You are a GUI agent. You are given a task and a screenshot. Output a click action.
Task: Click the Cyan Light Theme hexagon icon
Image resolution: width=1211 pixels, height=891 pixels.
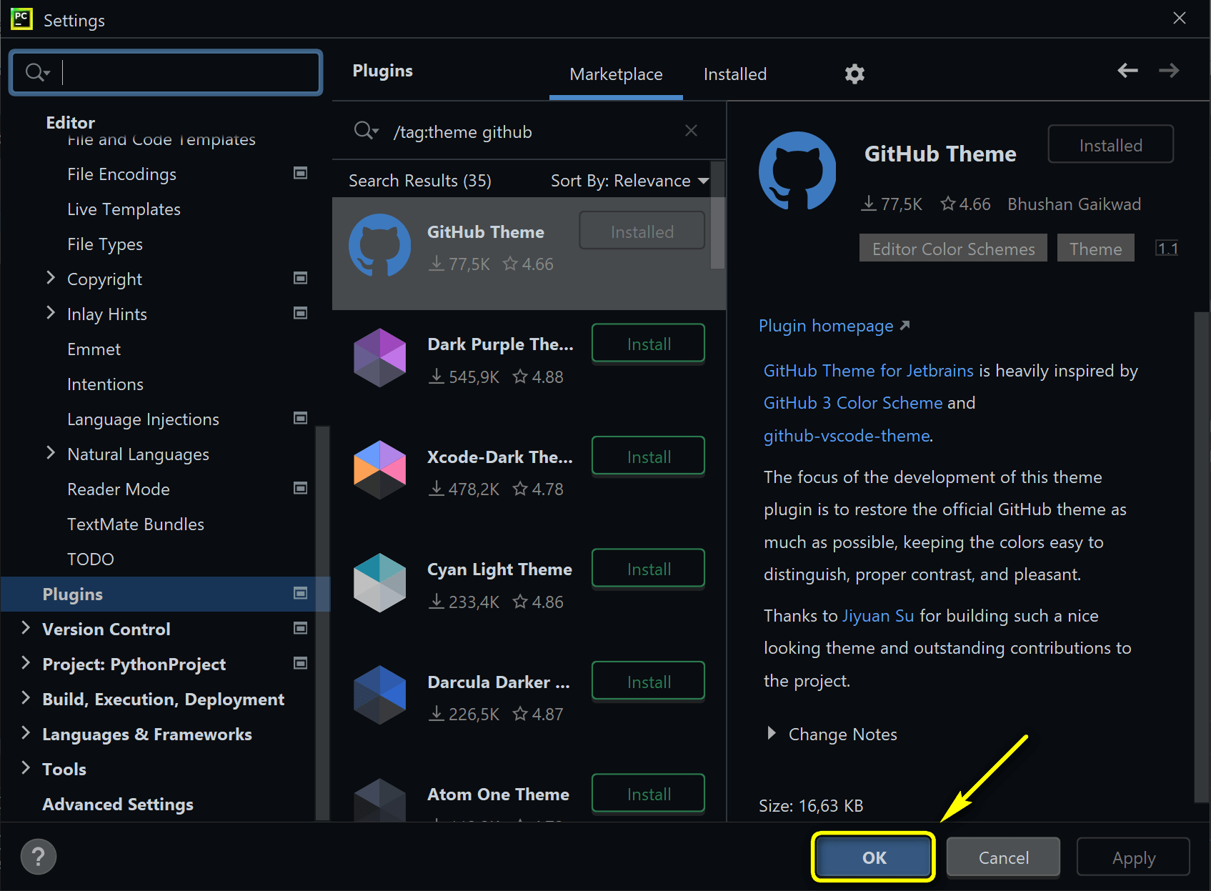pos(379,582)
